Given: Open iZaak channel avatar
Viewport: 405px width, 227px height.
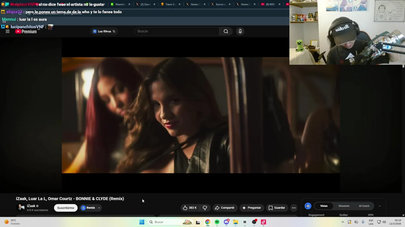Looking at the screenshot, I should [21, 207].
